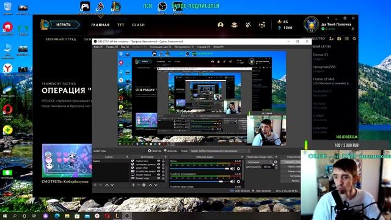Remove the selected source with minus icon
Viewport: 391px width, 220px height.
139,185
